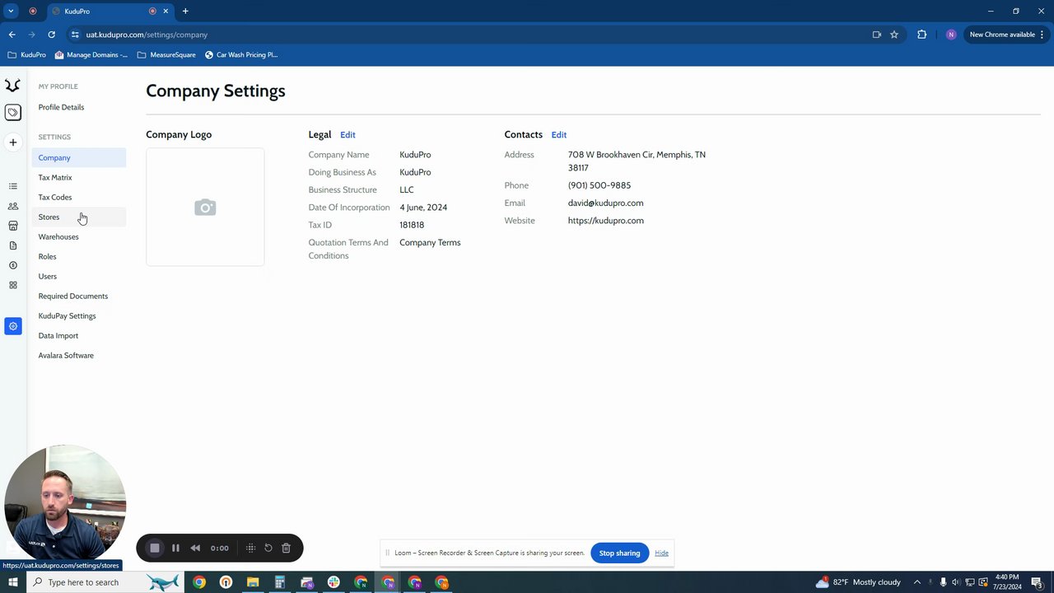This screenshot has width=1054, height=593.
Task: Open the dollar coin icon in left rail
Action: click(12, 265)
